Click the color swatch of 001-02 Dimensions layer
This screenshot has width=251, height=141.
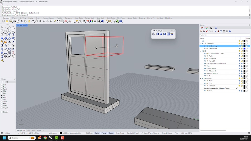(x=244, y=49)
